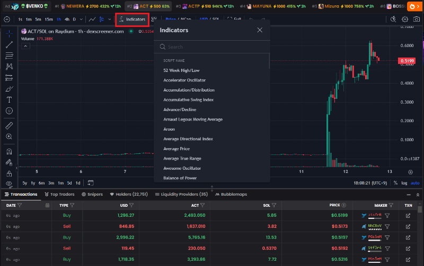424x266 pixels.
Task: Open the TYPE column filter
Action: (72, 205)
